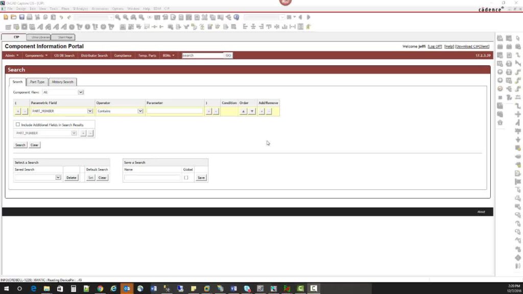Open Outlook from the taskbar
Viewport: 523px width, 294px height.
pyautogui.click(x=127, y=288)
